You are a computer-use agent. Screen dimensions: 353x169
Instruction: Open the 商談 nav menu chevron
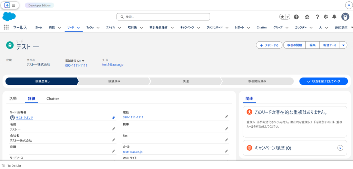point(59,28)
